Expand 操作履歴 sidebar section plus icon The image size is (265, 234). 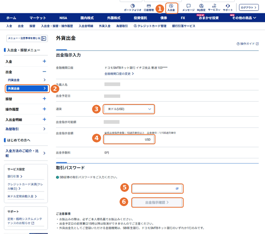click(x=44, y=109)
